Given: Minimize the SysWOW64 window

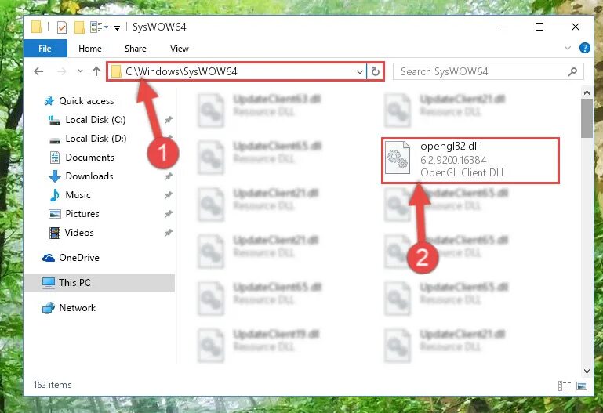Looking at the screenshot, I should [x=504, y=27].
